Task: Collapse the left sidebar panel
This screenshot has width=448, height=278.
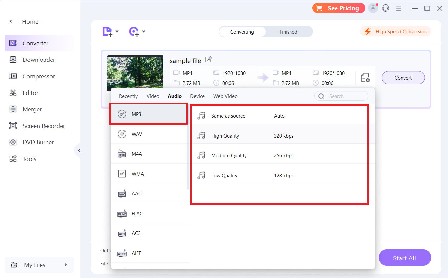Action: [x=79, y=150]
